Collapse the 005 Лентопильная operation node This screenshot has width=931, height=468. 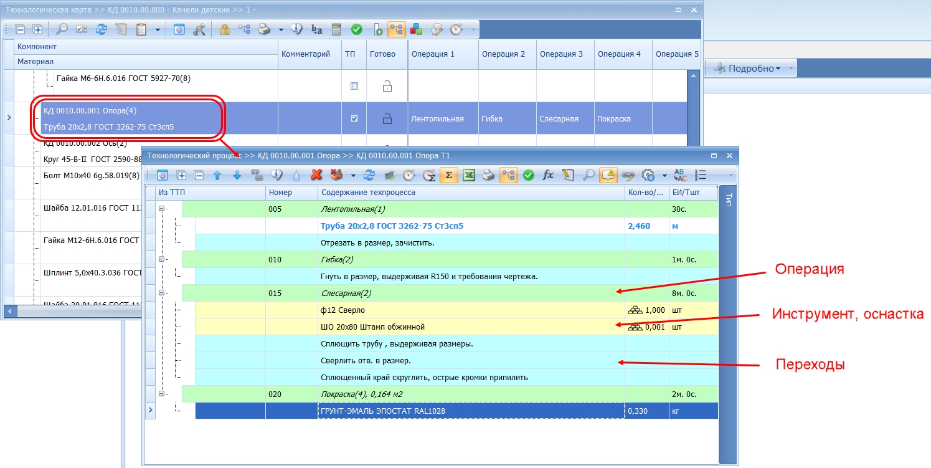pos(162,209)
